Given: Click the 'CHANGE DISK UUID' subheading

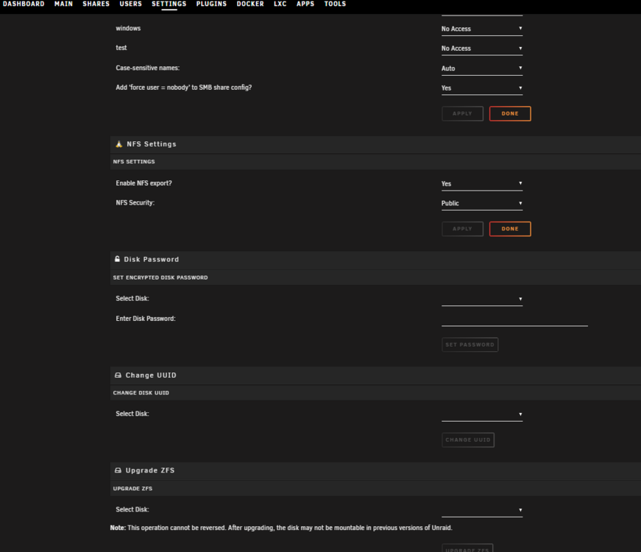Looking at the screenshot, I should point(141,393).
